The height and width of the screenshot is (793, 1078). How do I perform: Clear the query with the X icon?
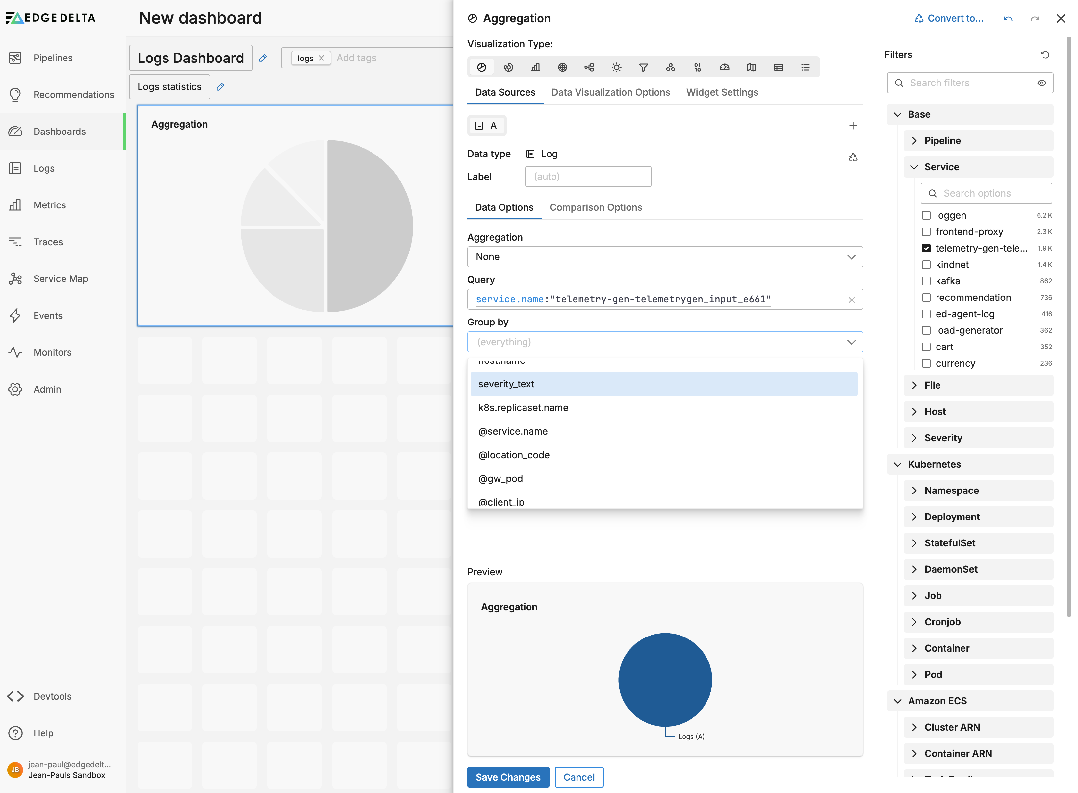tap(851, 300)
